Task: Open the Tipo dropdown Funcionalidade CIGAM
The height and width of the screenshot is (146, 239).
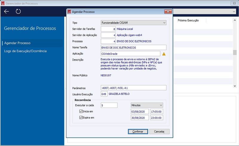Action: 134,23
